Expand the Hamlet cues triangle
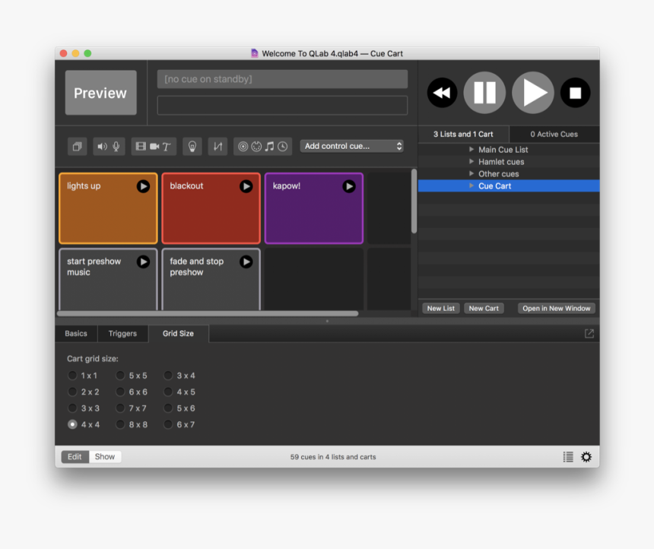Image resolution: width=654 pixels, height=549 pixels. (471, 161)
